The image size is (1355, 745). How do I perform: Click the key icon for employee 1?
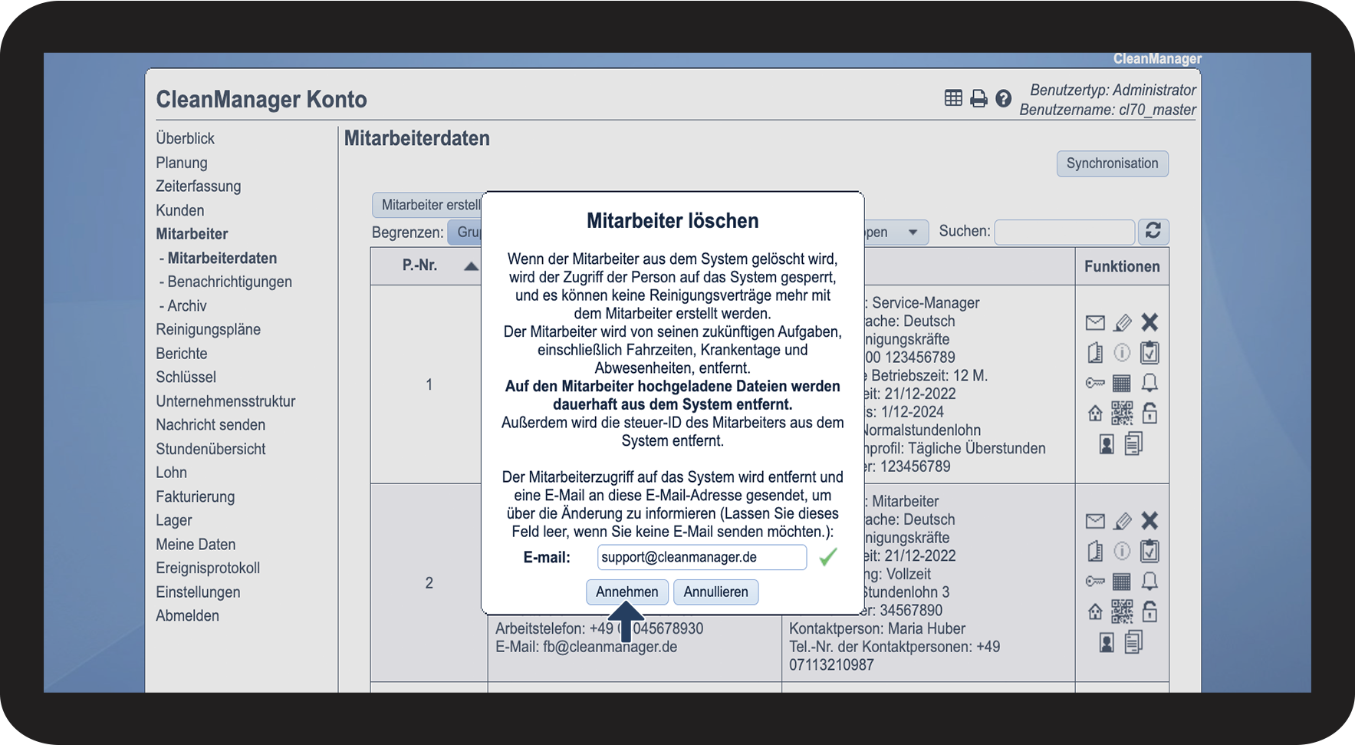click(1095, 383)
